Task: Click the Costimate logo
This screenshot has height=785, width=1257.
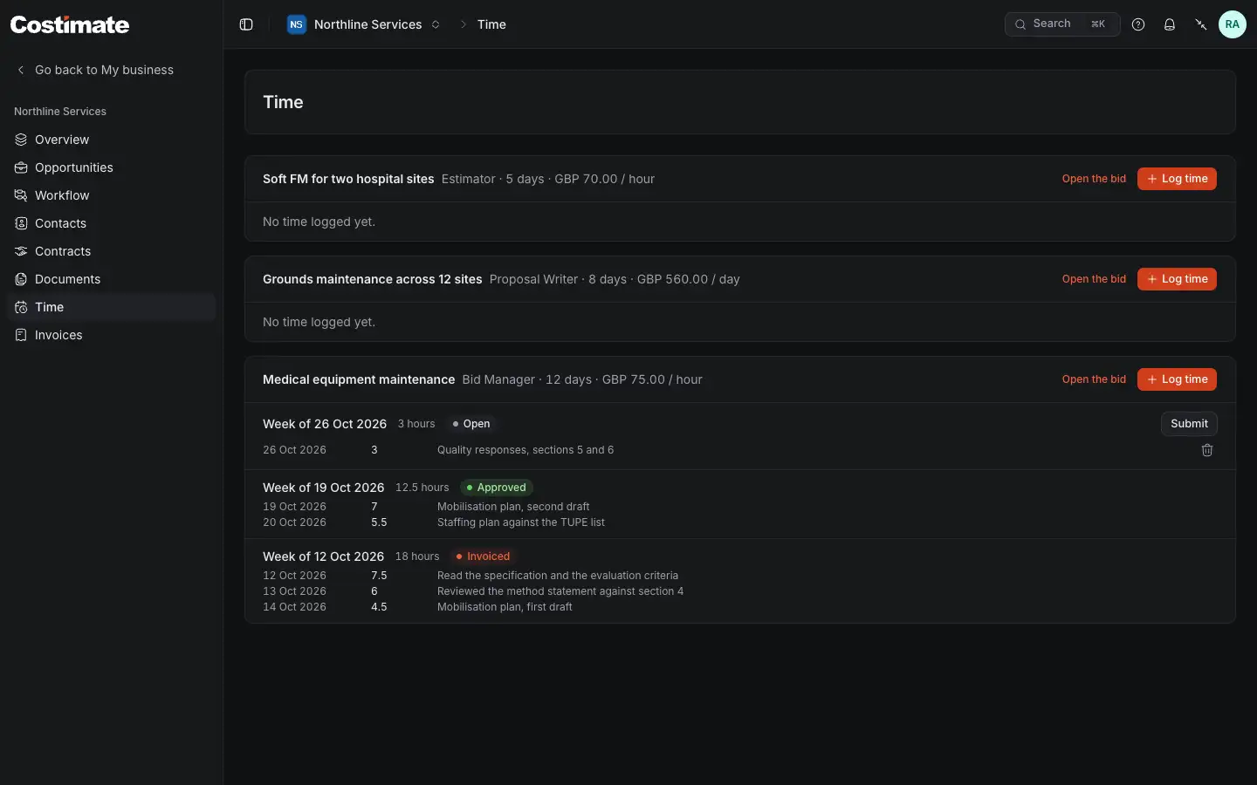Action: [x=70, y=24]
